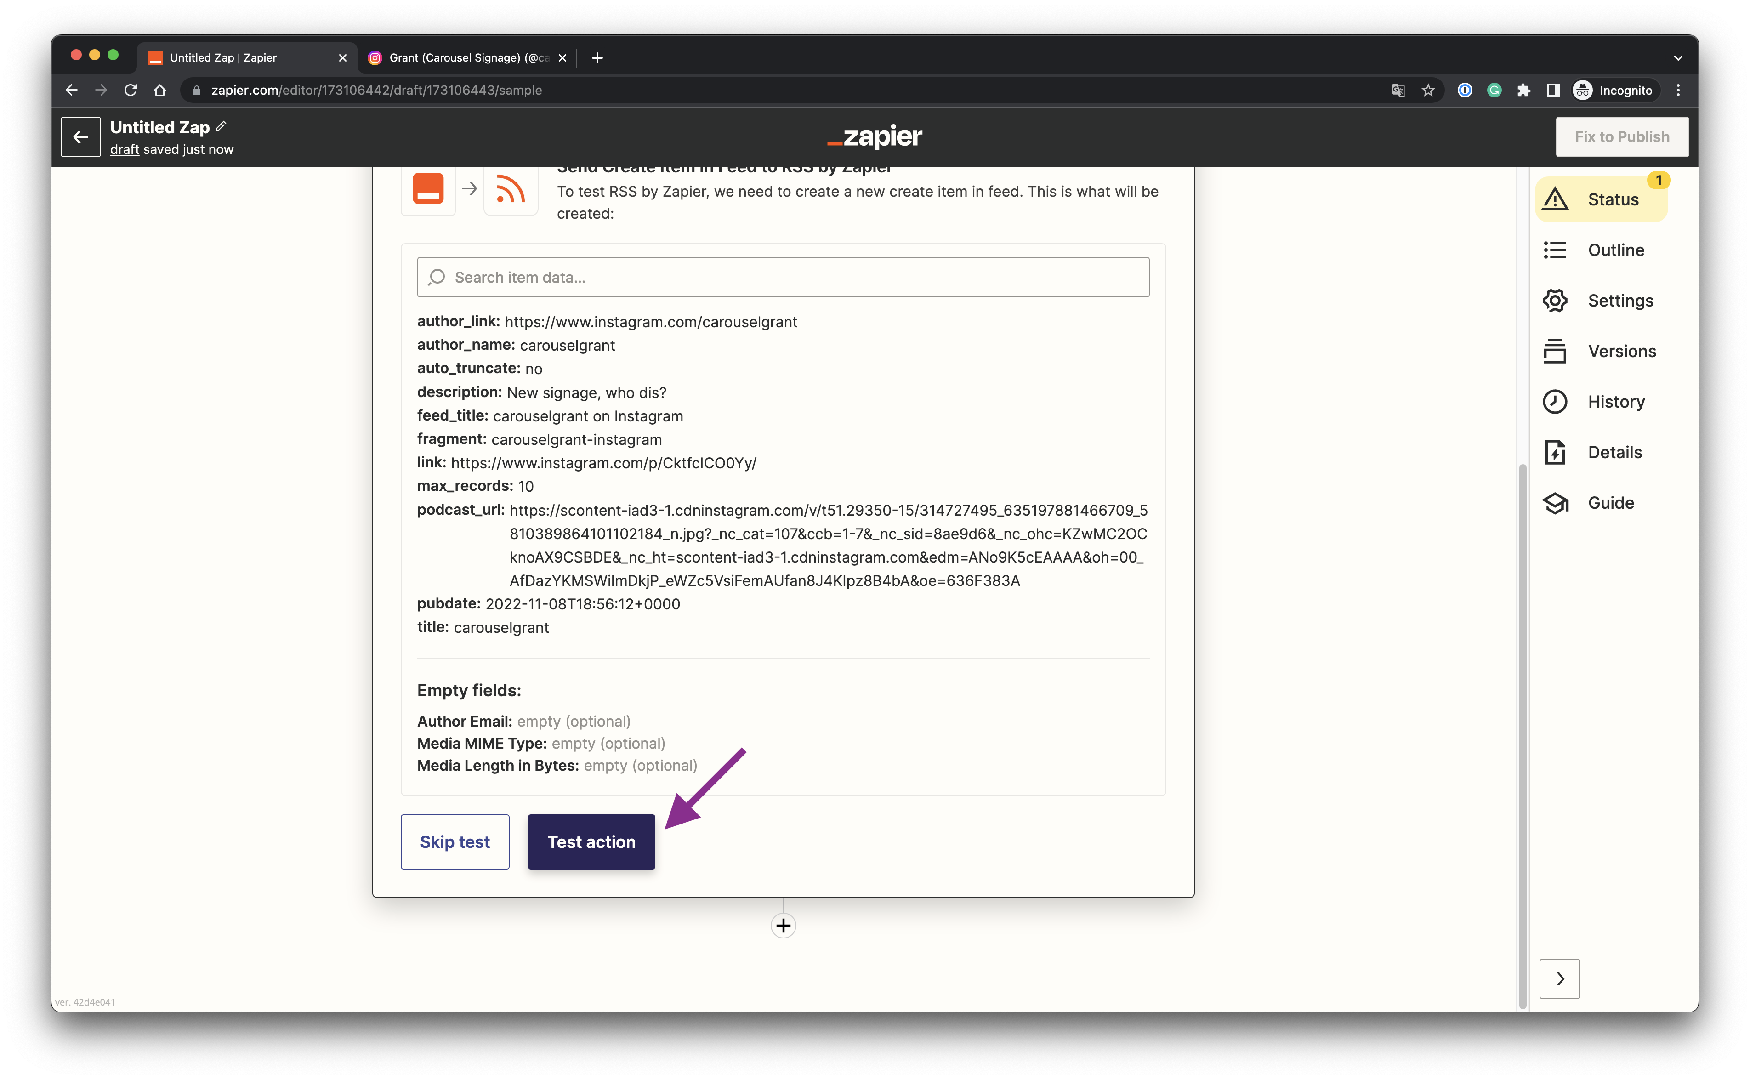Open the draft link under zap name

tap(124, 149)
